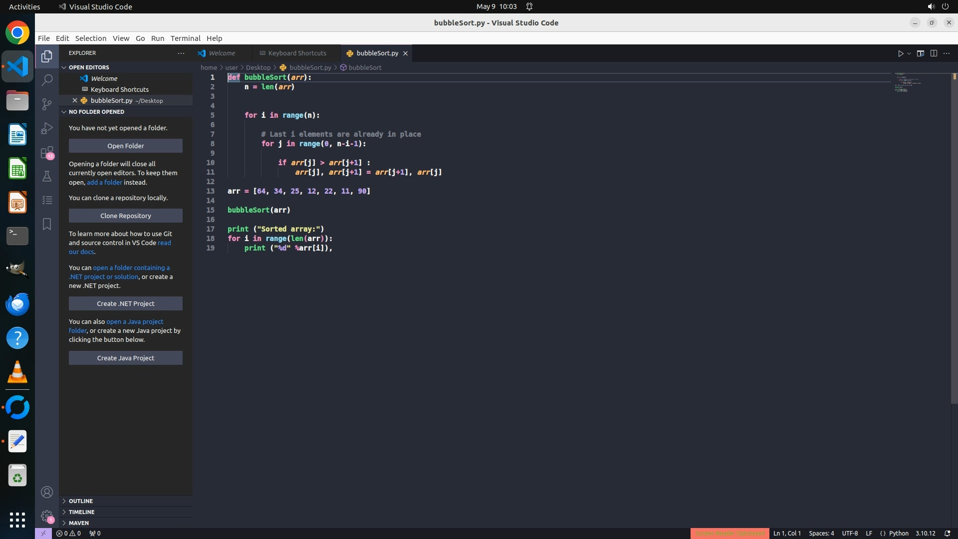
Task: Open the Terminal menu
Action: click(185, 38)
